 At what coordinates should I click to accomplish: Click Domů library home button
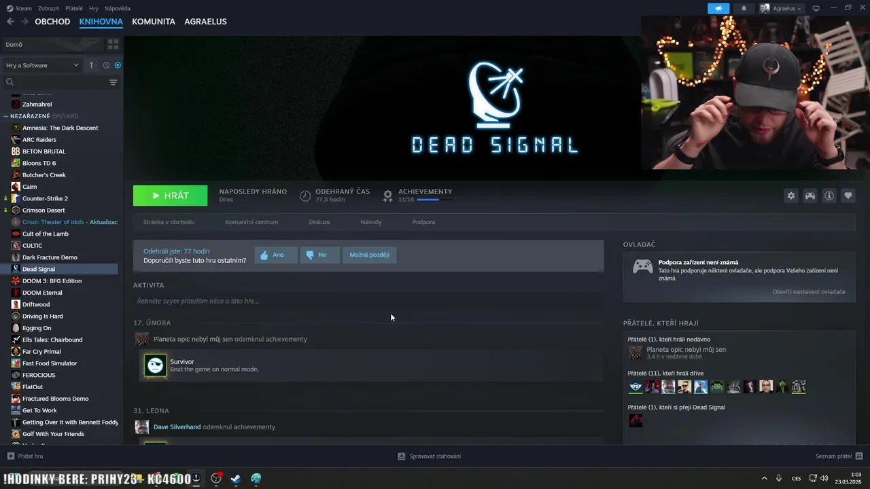point(52,44)
